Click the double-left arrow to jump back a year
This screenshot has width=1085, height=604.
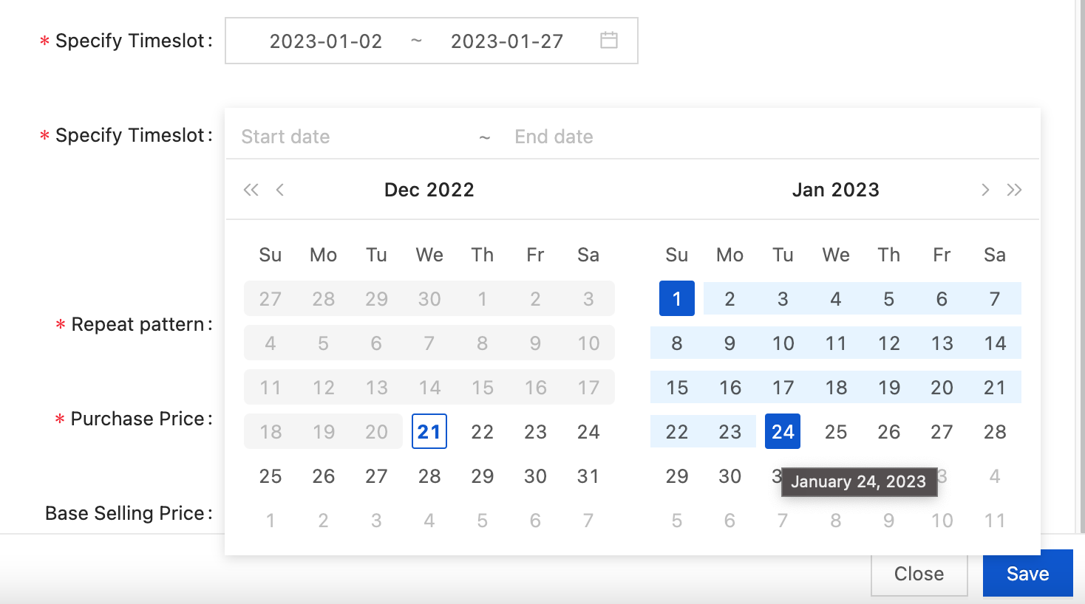[251, 190]
